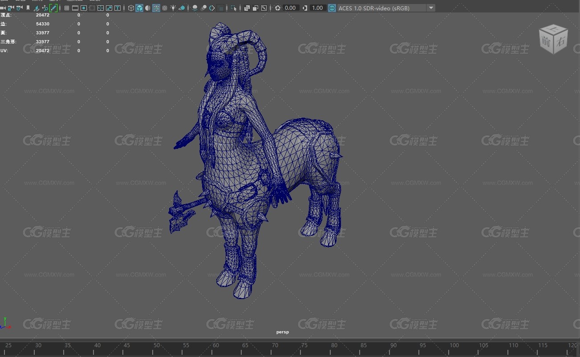Viewport: 580px width, 357px height.
Task: Click the Image Plane icon
Action: point(37,8)
